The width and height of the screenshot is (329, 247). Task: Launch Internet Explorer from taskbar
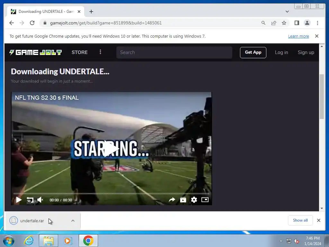[29, 241]
